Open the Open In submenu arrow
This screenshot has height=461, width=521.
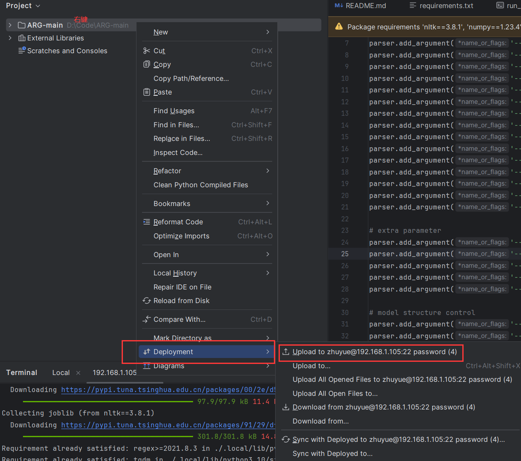click(268, 255)
